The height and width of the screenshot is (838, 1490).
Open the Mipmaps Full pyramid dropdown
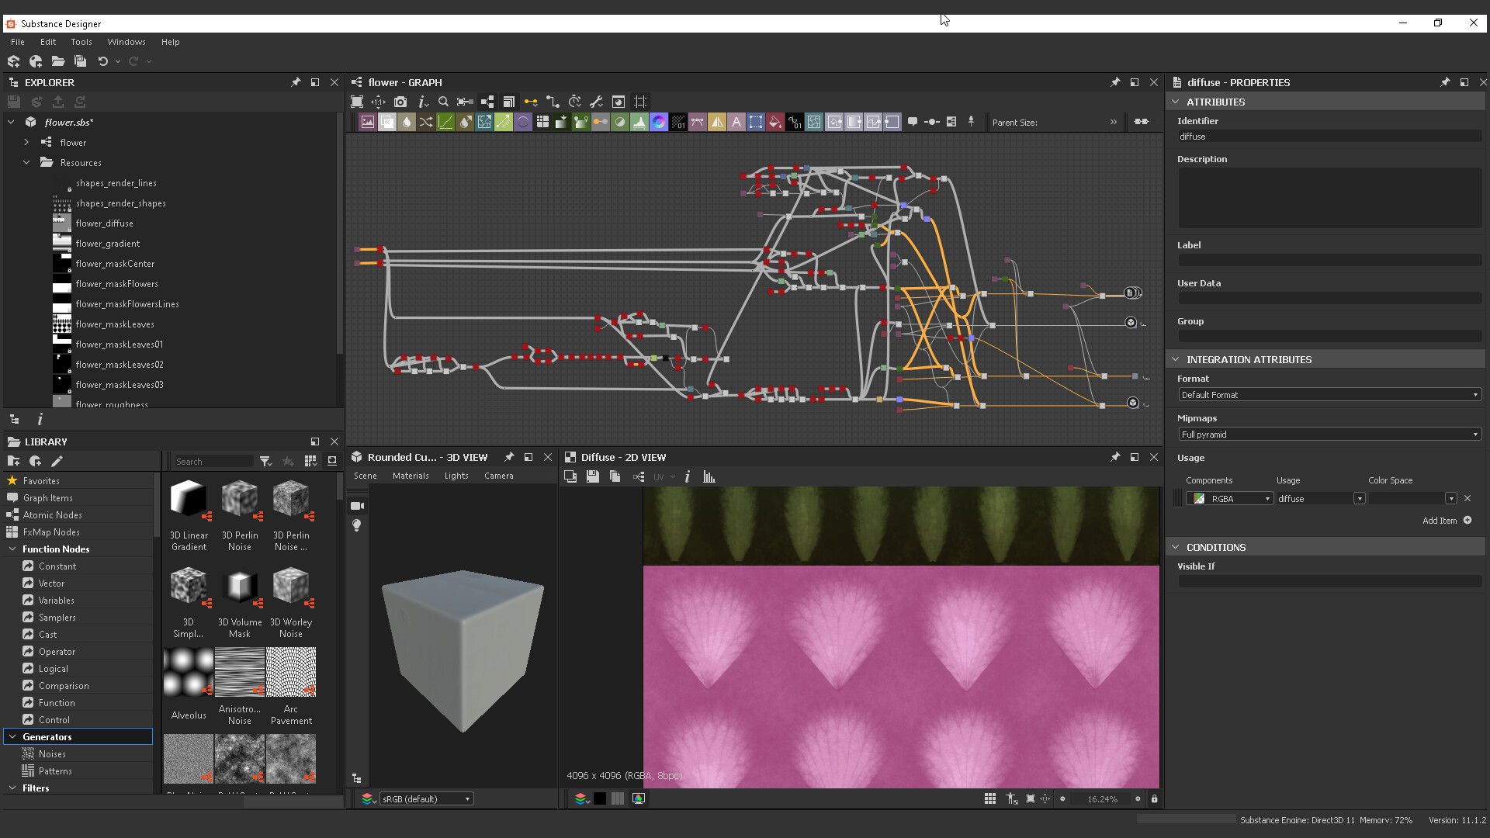click(x=1329, y=435)
